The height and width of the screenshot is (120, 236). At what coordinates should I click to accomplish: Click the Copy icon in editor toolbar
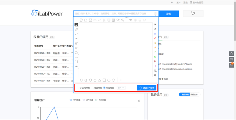coord(109,20)
